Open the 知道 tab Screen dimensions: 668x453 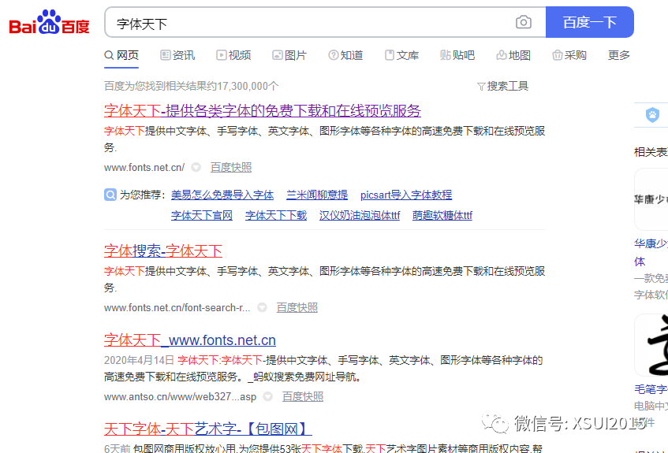pyautogui.click(x=345, y=55)
